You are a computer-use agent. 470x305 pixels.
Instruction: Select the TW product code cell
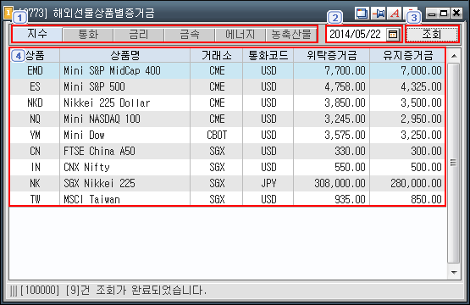pyautogui.click(x=35, y=199)
